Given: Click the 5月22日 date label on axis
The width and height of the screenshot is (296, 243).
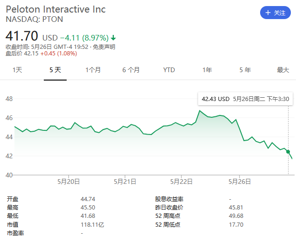Looking at the screenshot, I should pyautogui.click(x=182, y=182).
